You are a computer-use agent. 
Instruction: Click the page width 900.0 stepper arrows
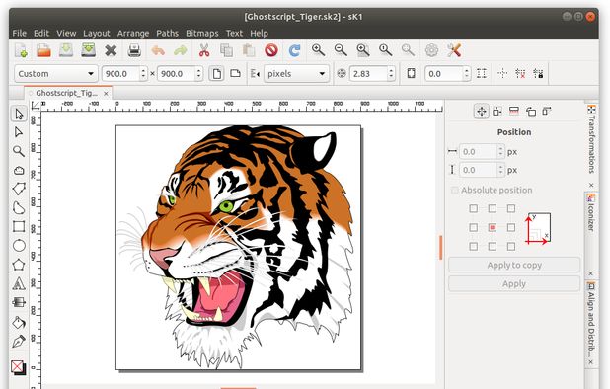click(x=143, y=73)
